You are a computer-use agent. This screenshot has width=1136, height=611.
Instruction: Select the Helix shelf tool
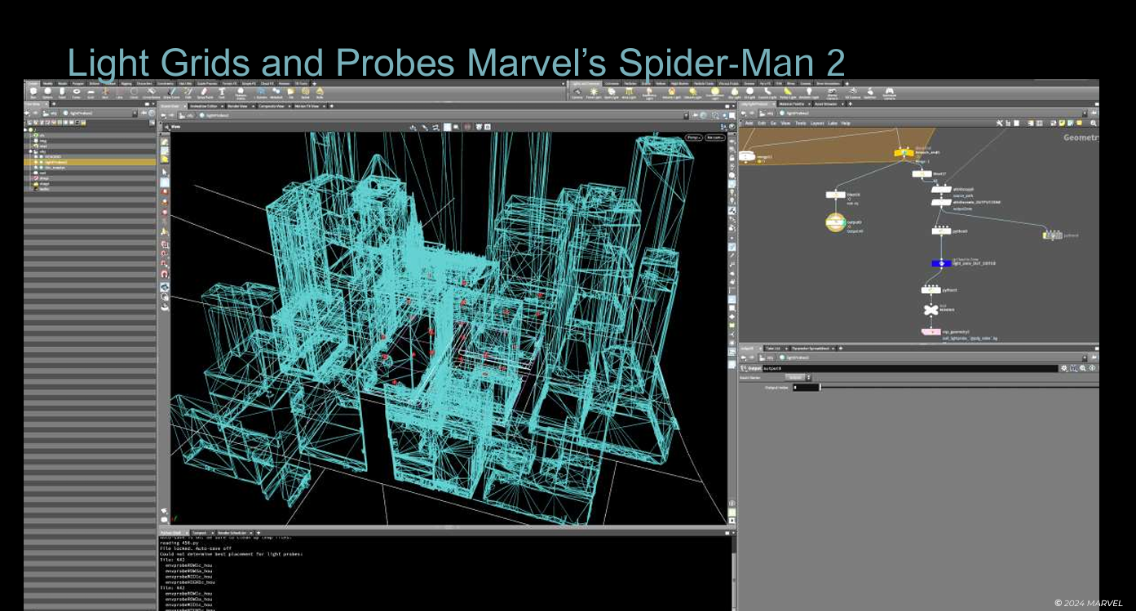[x=319, y=91]
